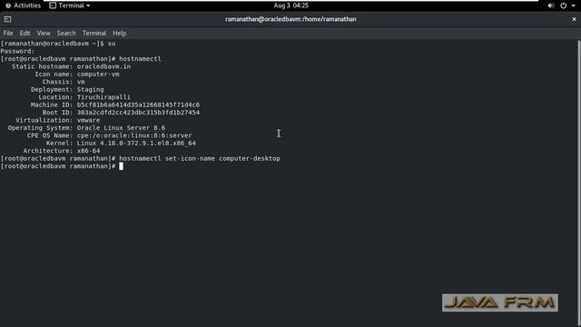The image size is (581, 327).
Task: Open the Terminal menu in menu bar
Action: coord(94,33)
